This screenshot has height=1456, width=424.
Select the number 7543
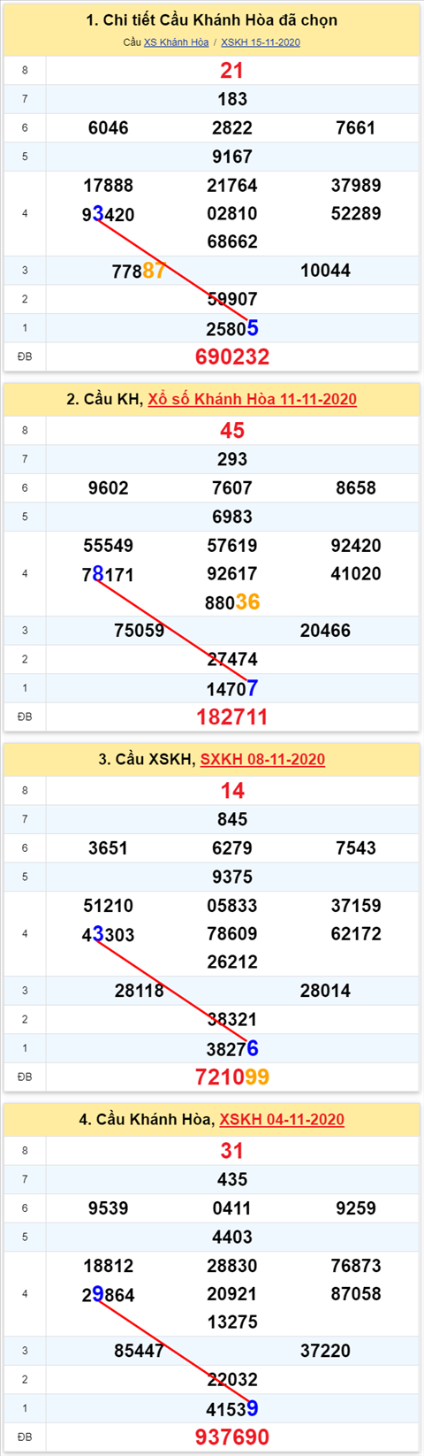[356, 848]
